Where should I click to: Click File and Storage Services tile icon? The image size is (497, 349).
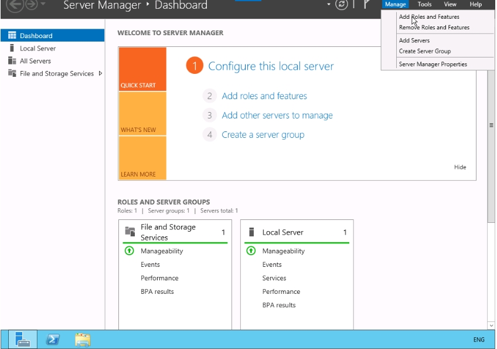(x=130, y=232)
